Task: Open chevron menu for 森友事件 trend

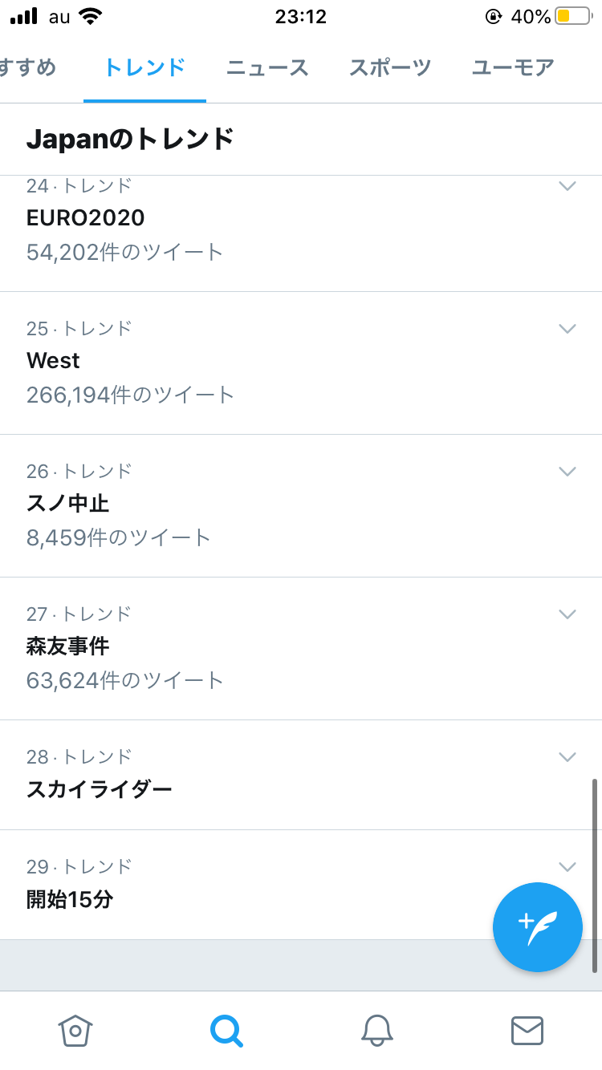Action: 567,614
